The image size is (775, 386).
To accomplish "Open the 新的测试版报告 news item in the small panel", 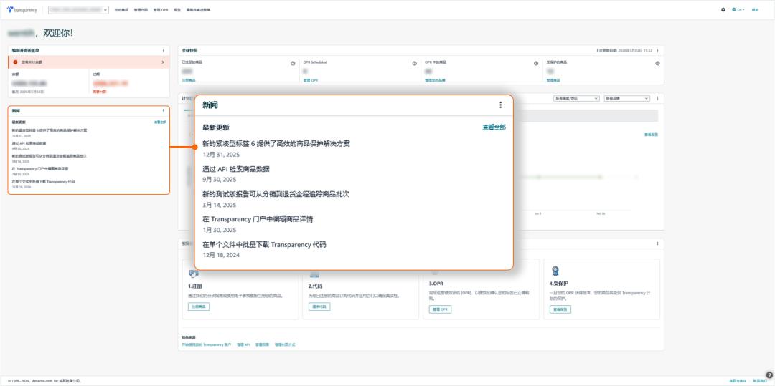I will [x=50, y=156].
